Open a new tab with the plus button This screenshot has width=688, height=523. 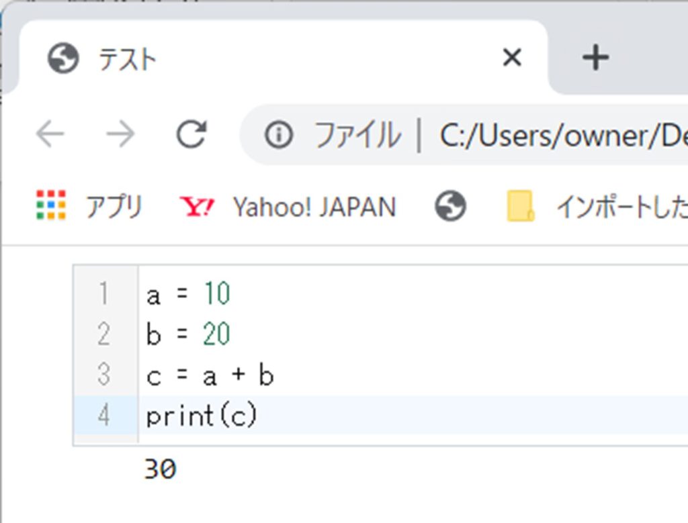pyautogui.click(x=595, y=58)
